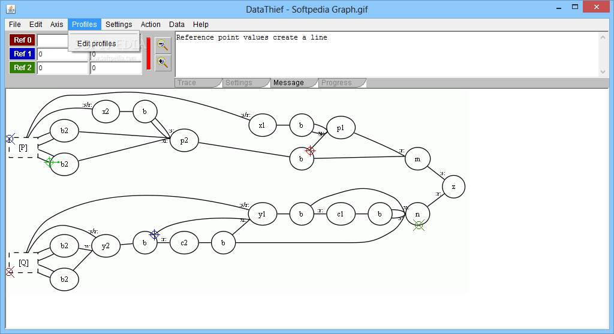Screen dimensions: 614x334
Task: Click the y1 node in the graph
Action: click(262, 214)
